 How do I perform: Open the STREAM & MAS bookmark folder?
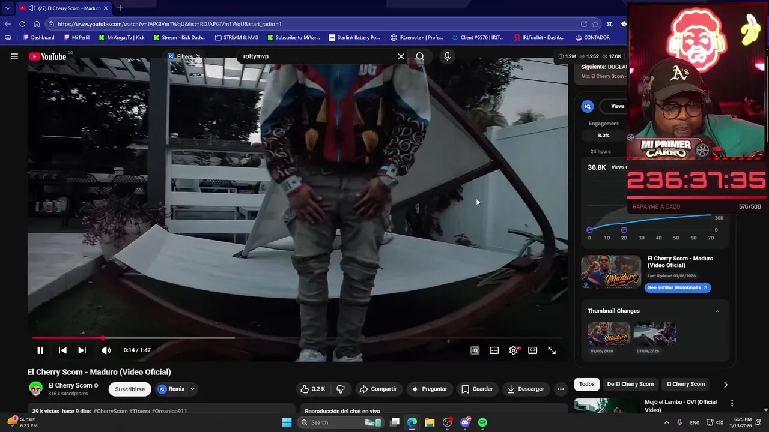click(237, 37)
